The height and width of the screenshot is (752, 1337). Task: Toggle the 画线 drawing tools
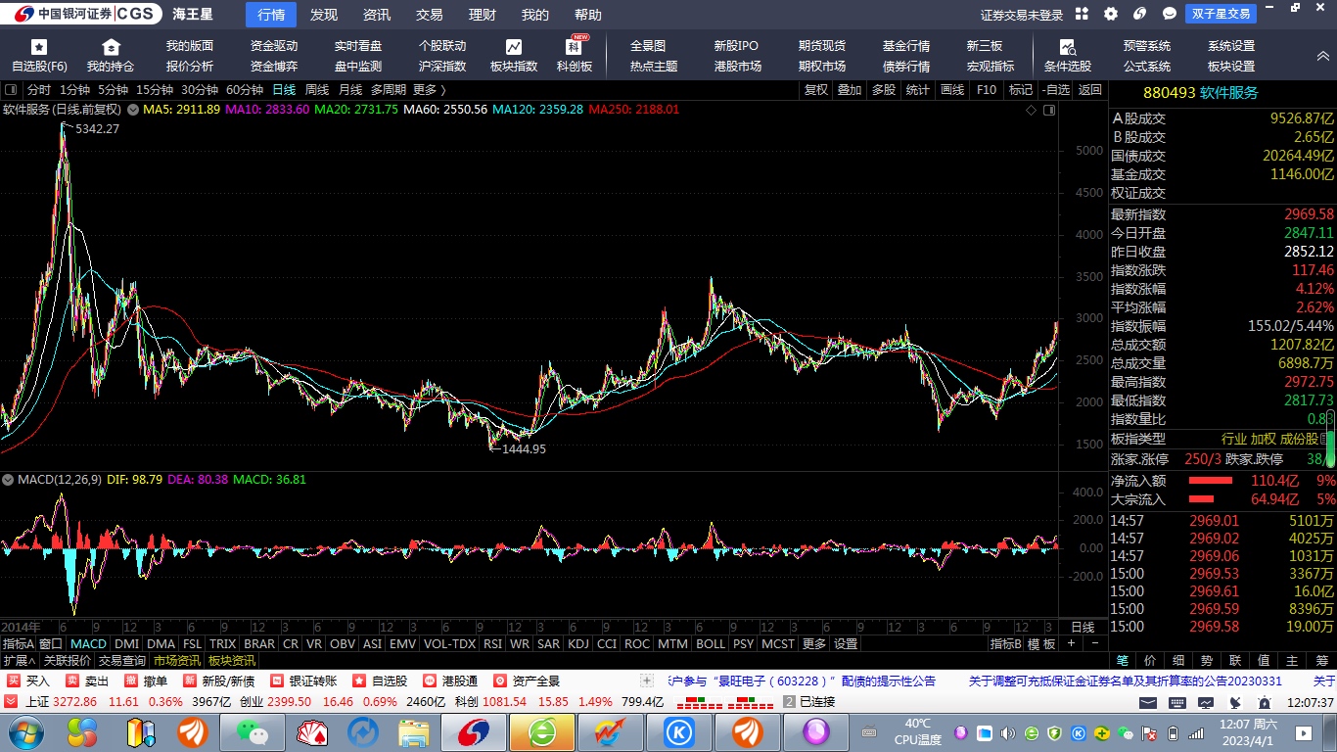pyautogui.click(x=952, y=90)
